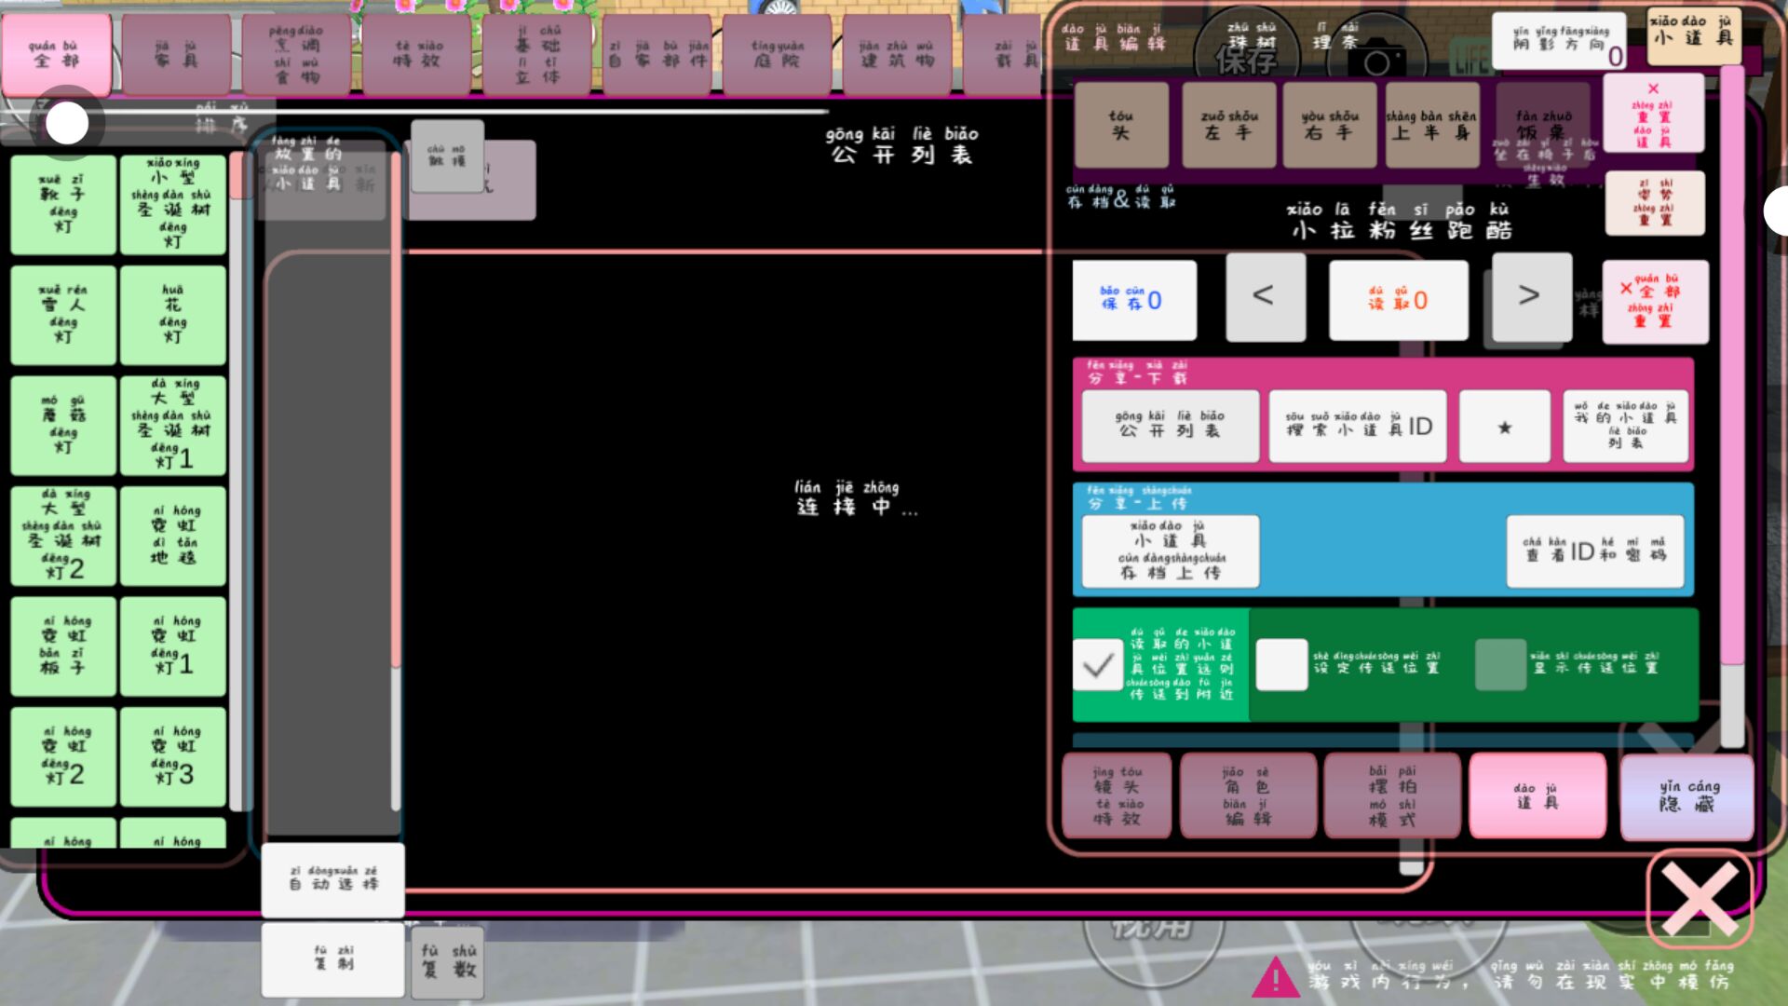Click the 全部重置 reset-all X button
The width and height of the screenshot is (1788, 1006).
tap(1655, 301)
